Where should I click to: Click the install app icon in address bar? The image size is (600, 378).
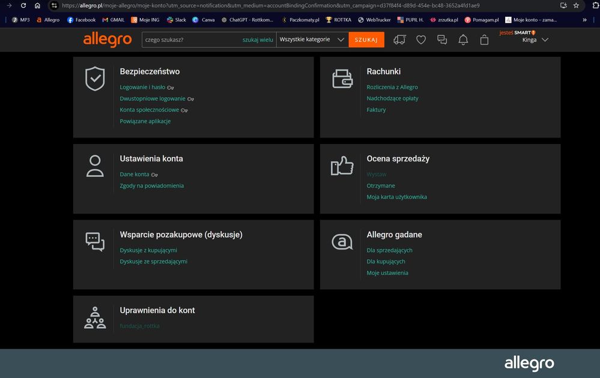point(563,5)
